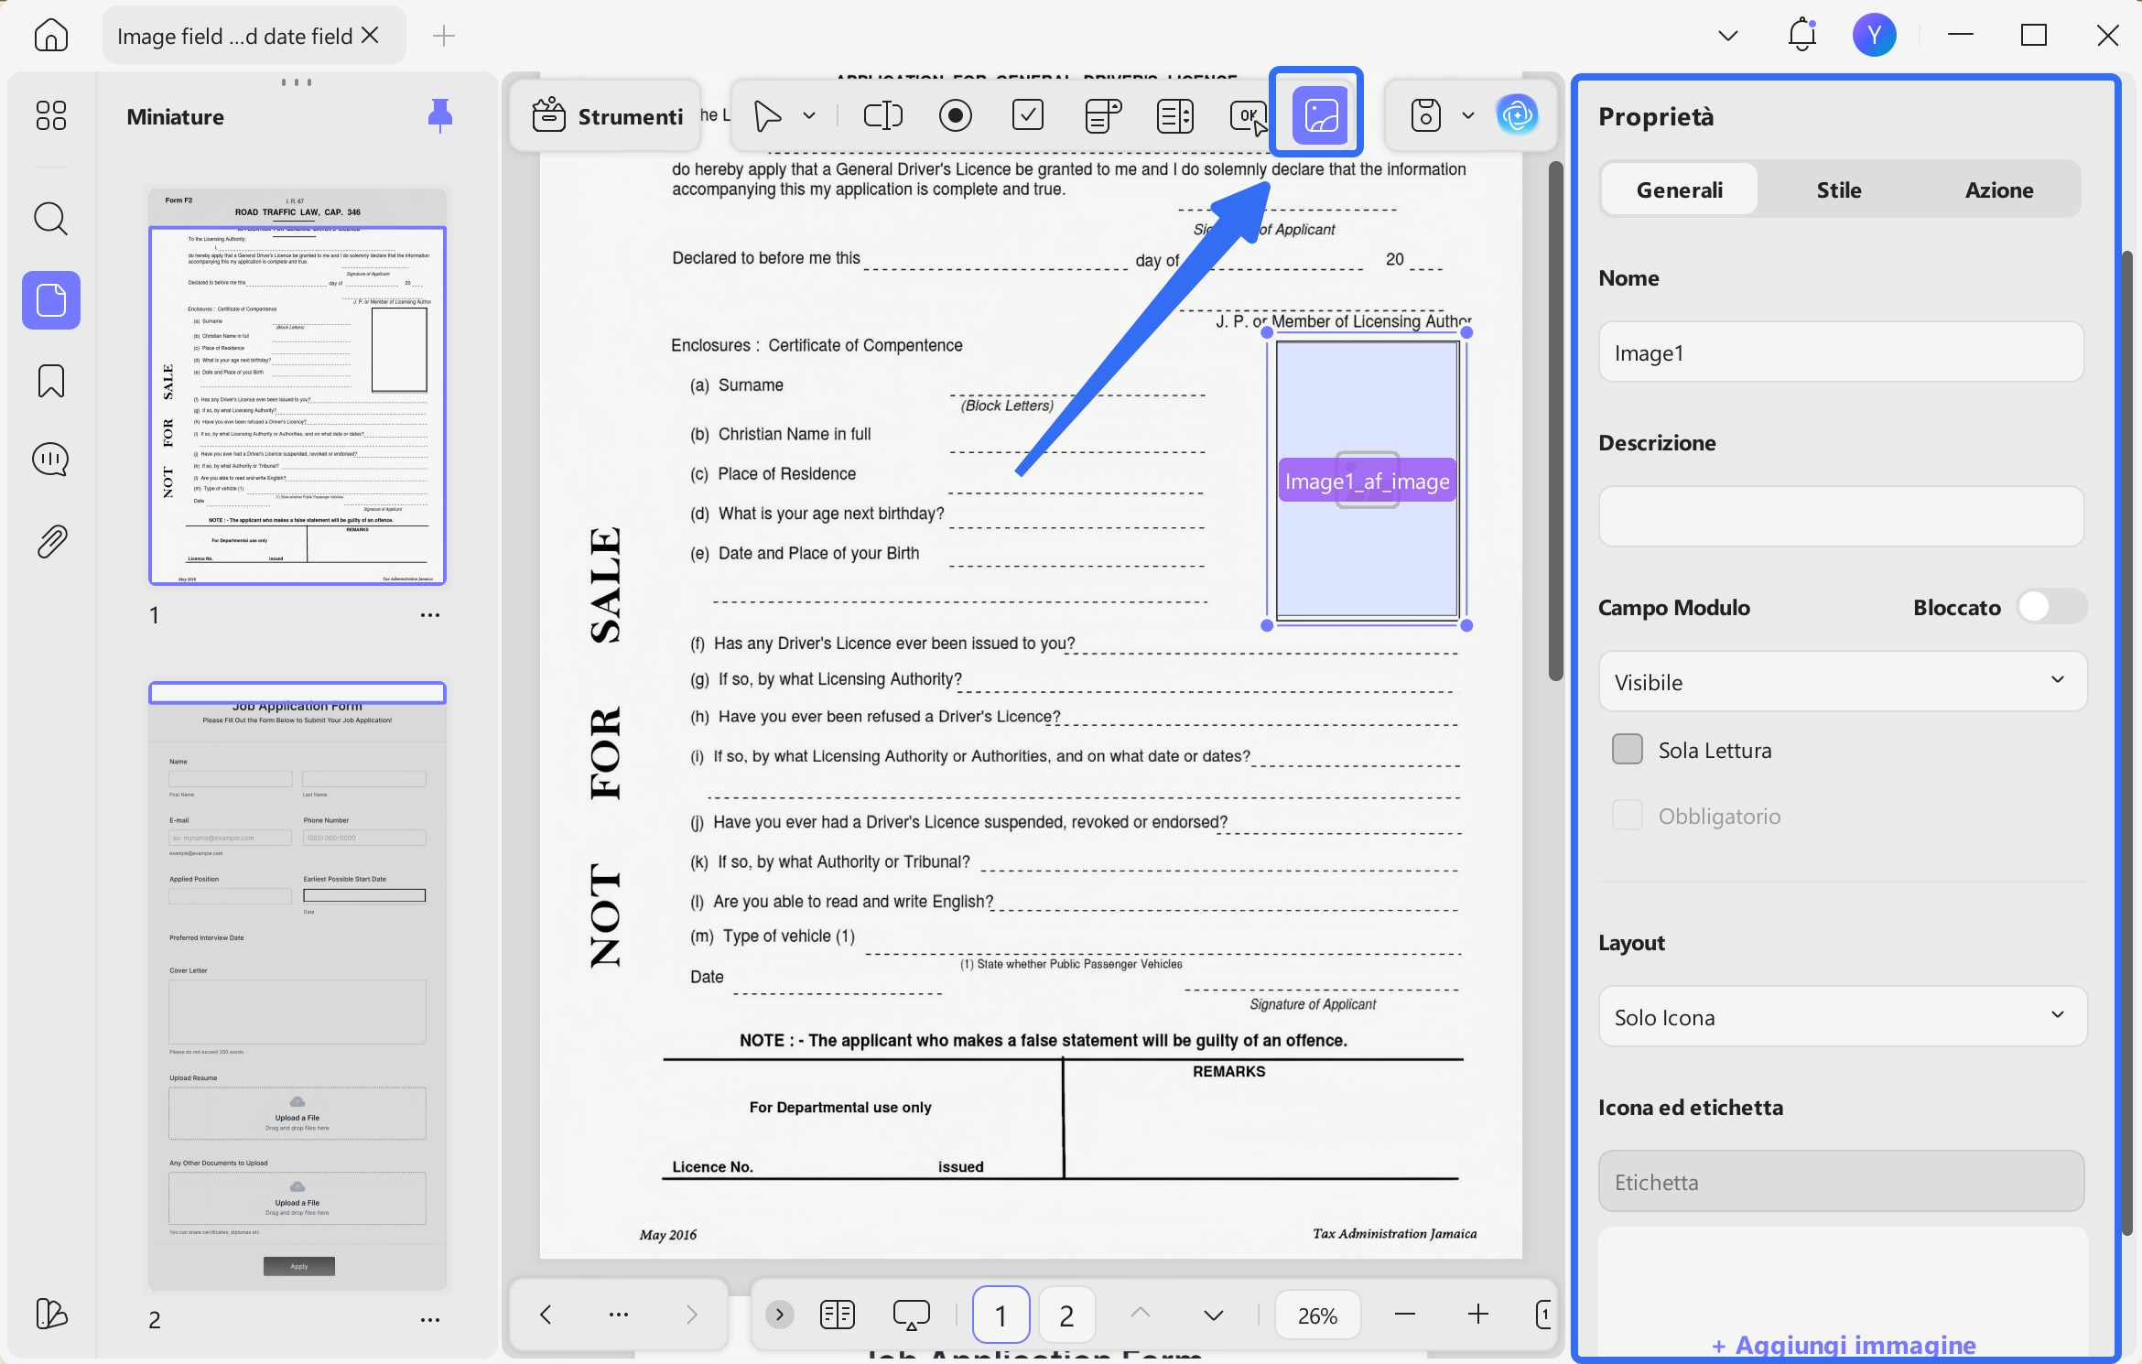The height and width of the screenshot is (1364, 2142).
Task: Select the page 2 thumbnail
Action: pyautogui.click(x=297, y=985)
